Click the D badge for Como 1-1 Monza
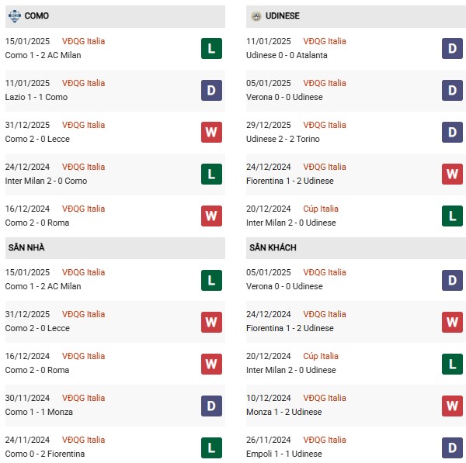This screenshot has width=466, height=463. pyautogui.click(x=211, y=406)
